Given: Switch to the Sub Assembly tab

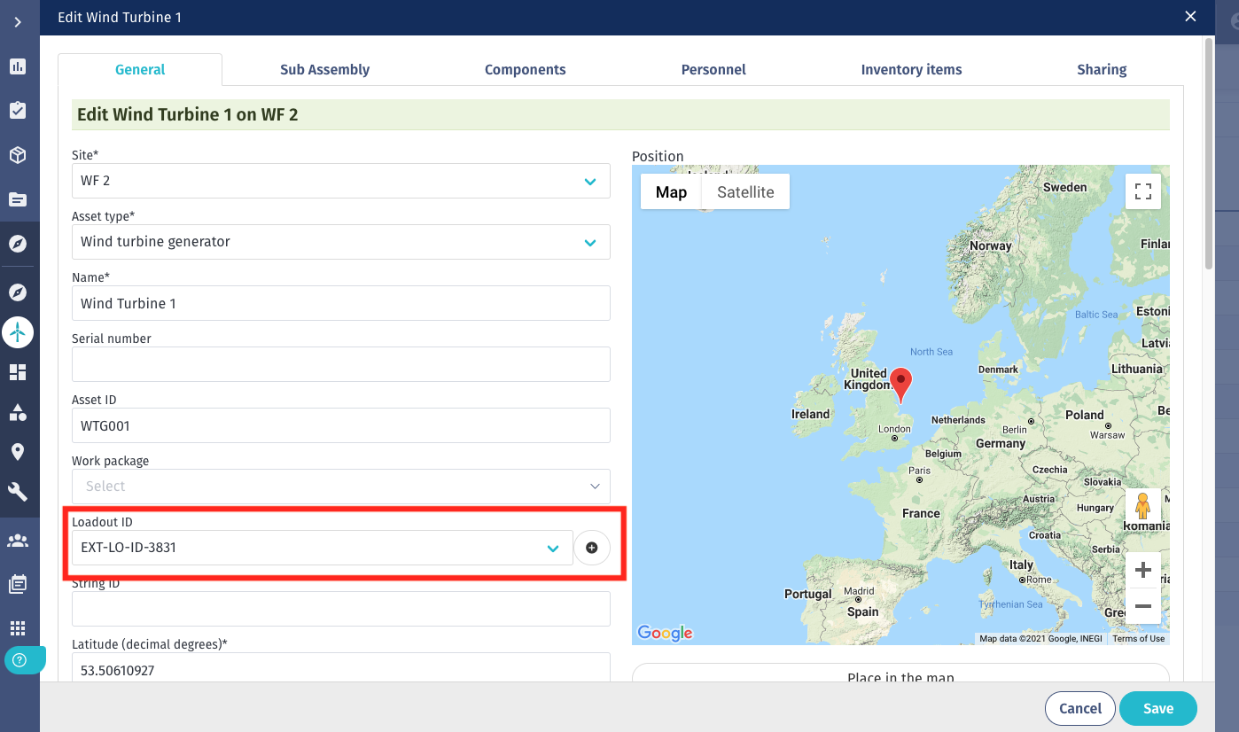Looking at the screenshot, I should tap(324, 70).
